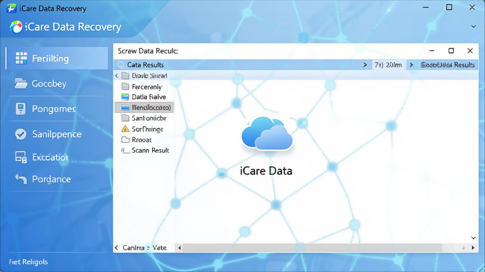485x272 pixels.
Task: Select Rrooat in the tree
Action: tap(142, 140)
